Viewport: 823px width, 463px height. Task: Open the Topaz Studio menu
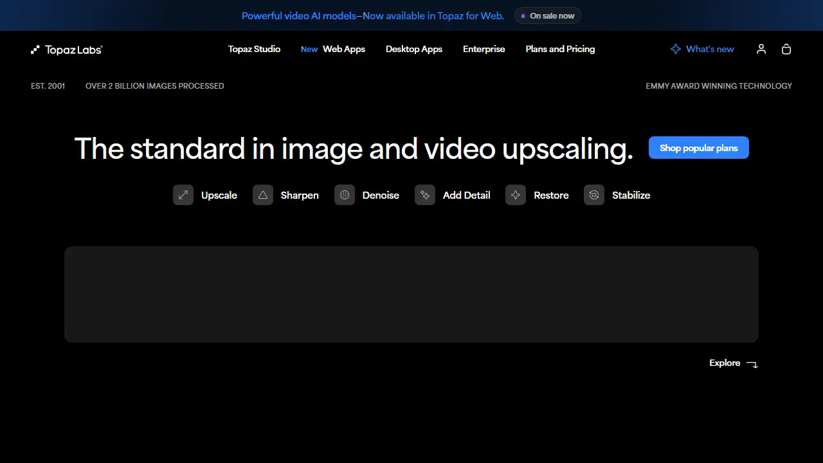point(254,49)
